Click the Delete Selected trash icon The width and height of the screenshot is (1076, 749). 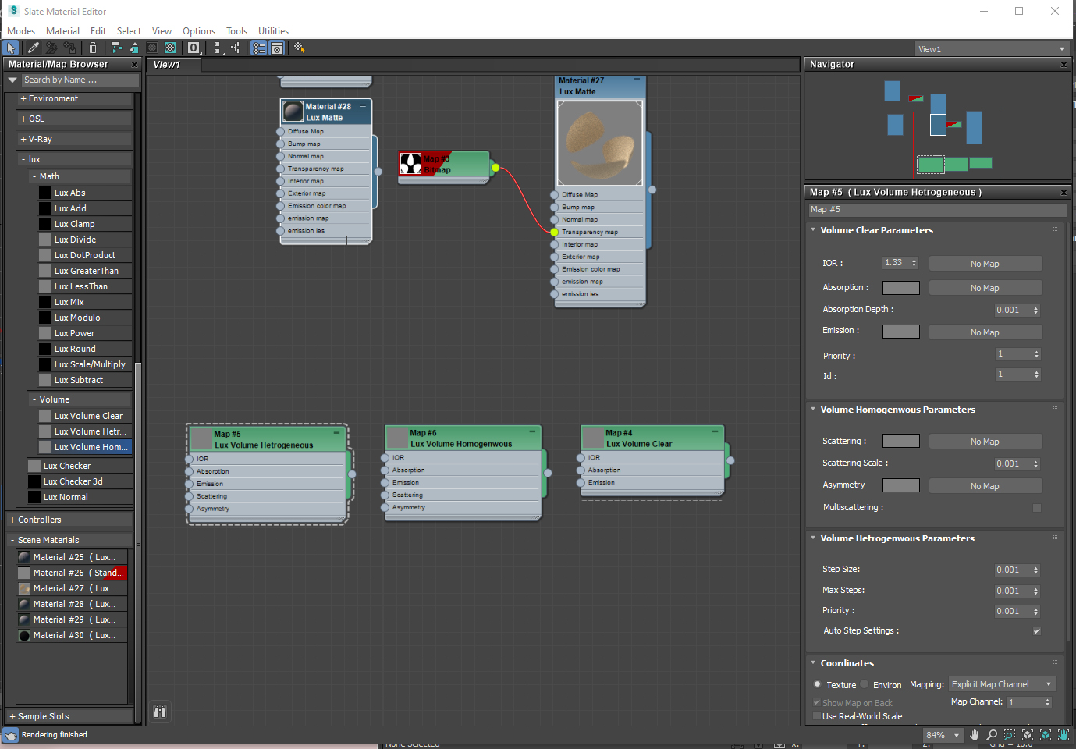[x=93, y=48]
